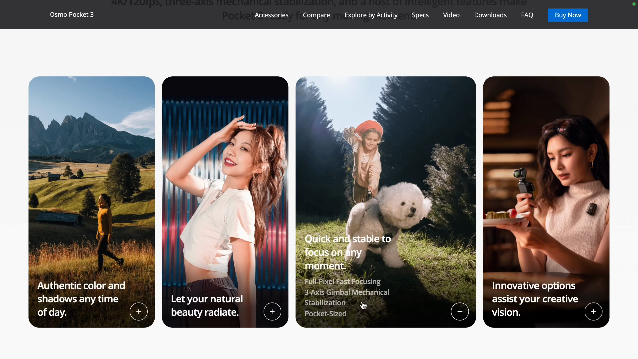
Task: Click the Osmo Pocket 3 title link
Action: [x=72, y=14]
